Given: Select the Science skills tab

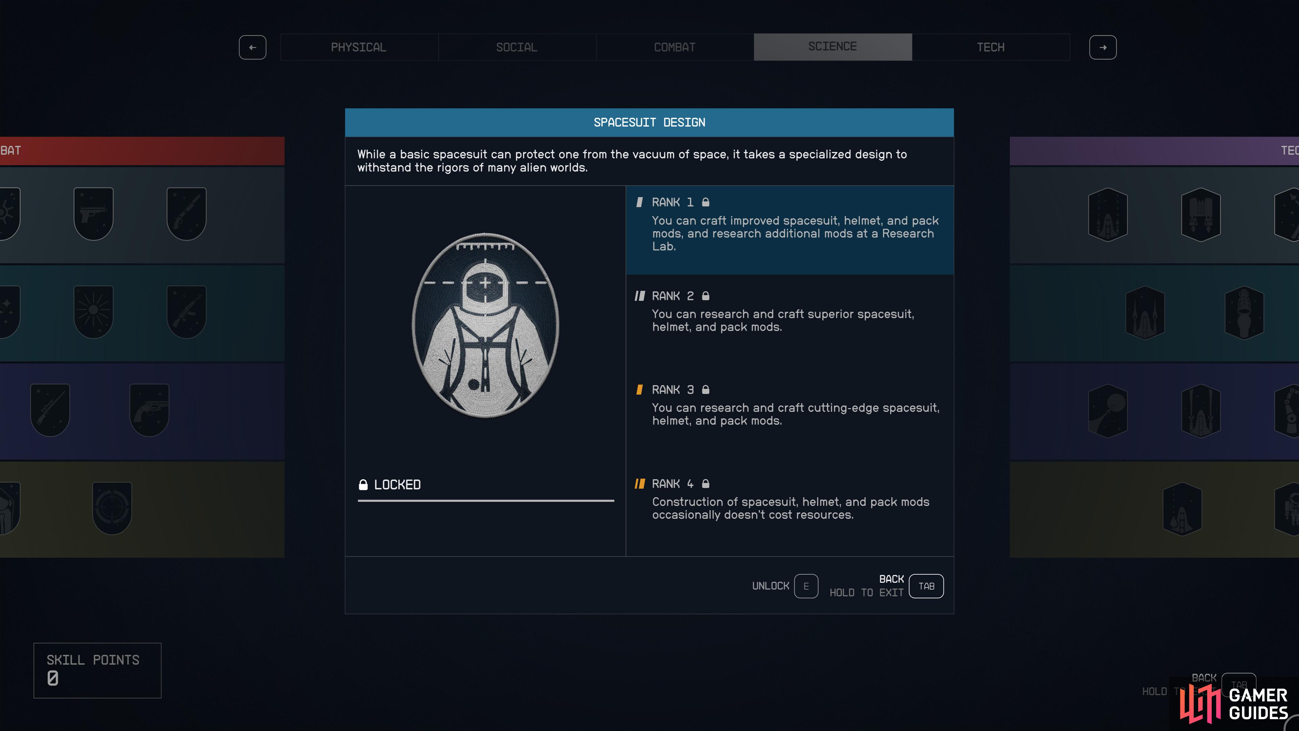Looking at the screenshot, I should click(x=833, y=47).
